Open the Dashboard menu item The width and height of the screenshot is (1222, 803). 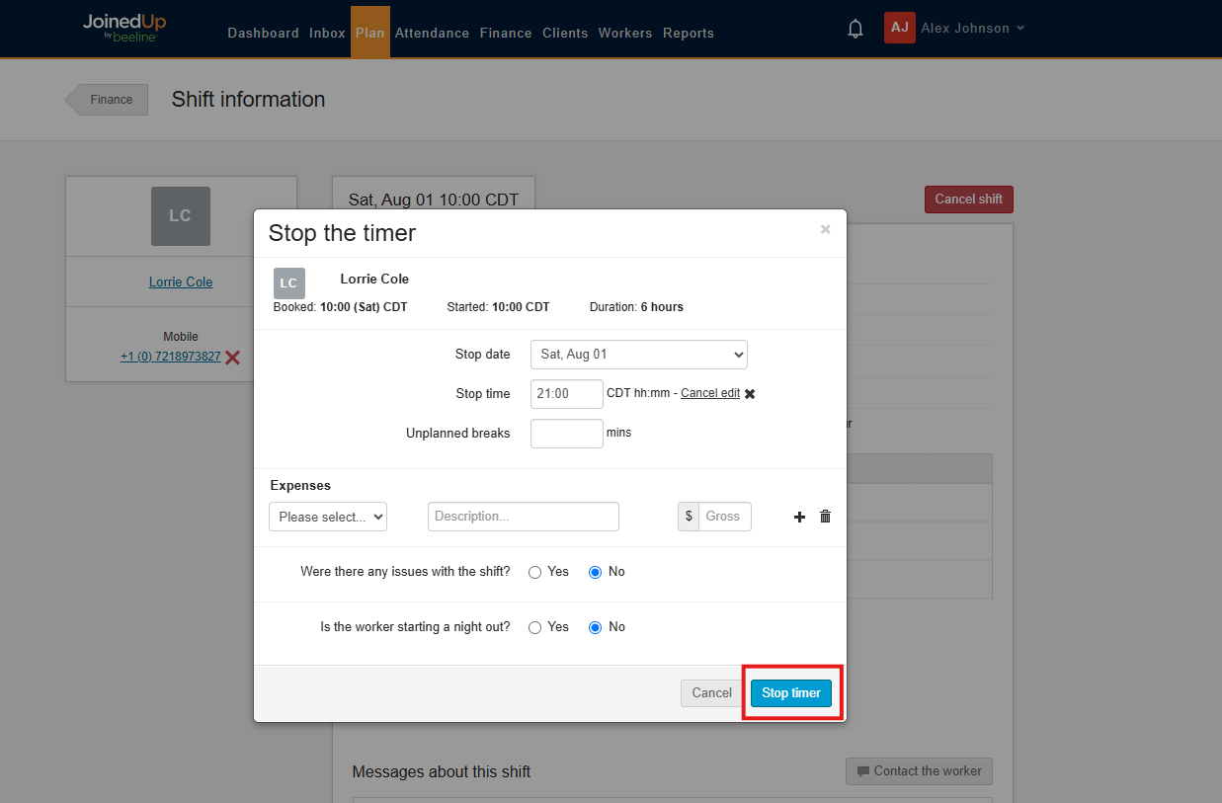(x=263, y=33)
